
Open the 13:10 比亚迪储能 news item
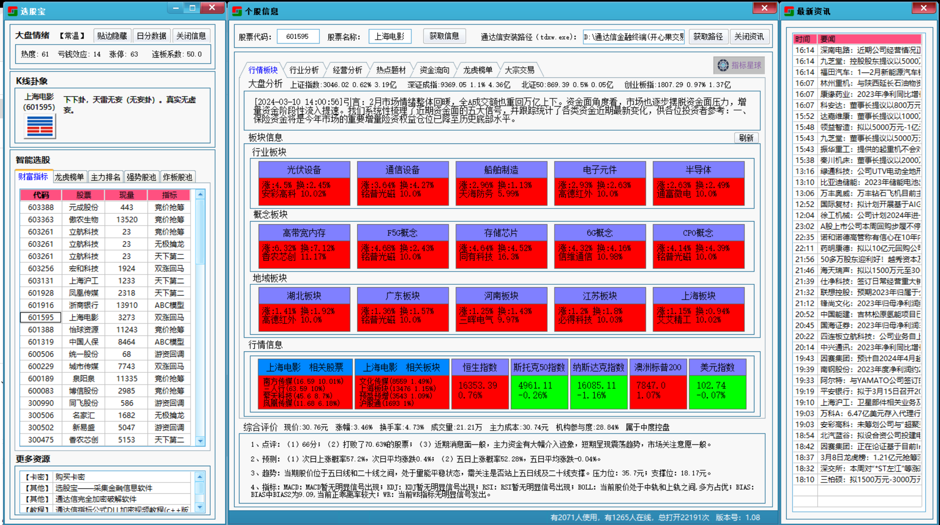pyautogui.click(x=857, y=182)
